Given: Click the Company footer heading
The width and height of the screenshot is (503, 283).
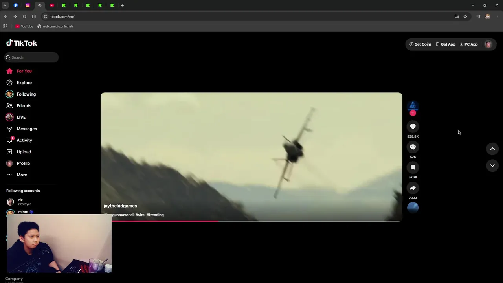Looking at the screenshot, I should (x=14, y=279).
